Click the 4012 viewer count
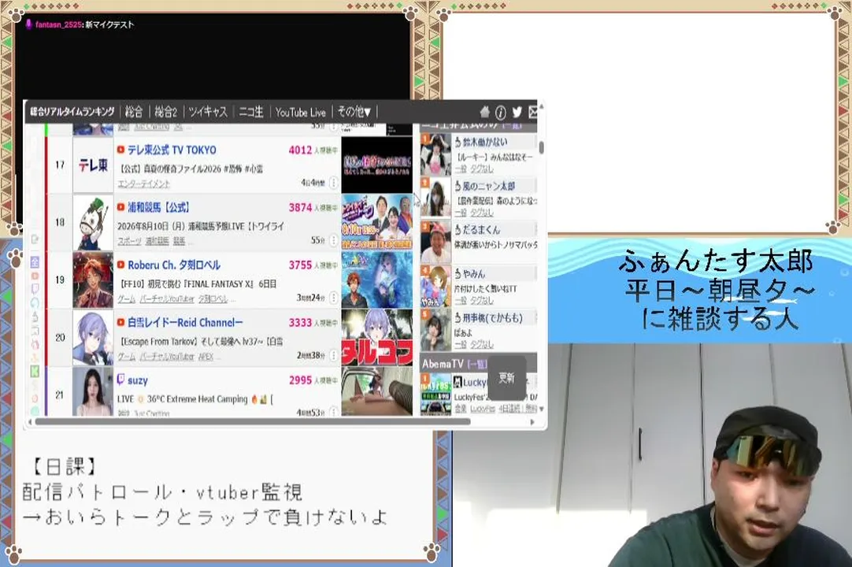The height and width of the screenshot is (567, 852). [300, 150]
